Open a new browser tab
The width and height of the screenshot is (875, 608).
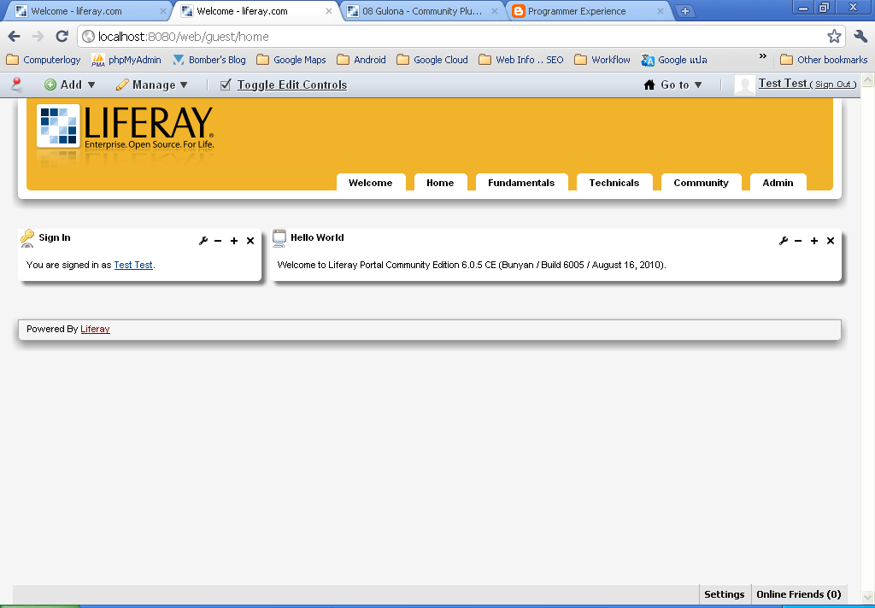tap(684, 10)
